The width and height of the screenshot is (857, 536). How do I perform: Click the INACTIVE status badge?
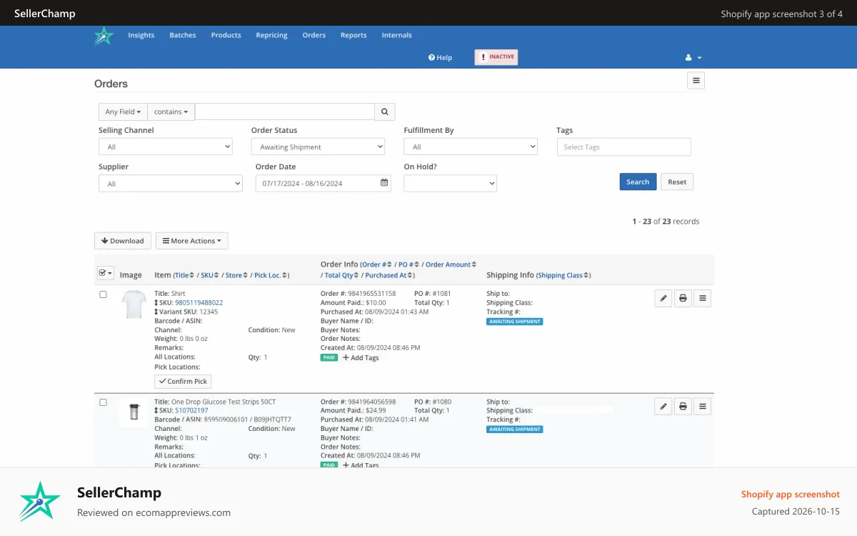496,57
